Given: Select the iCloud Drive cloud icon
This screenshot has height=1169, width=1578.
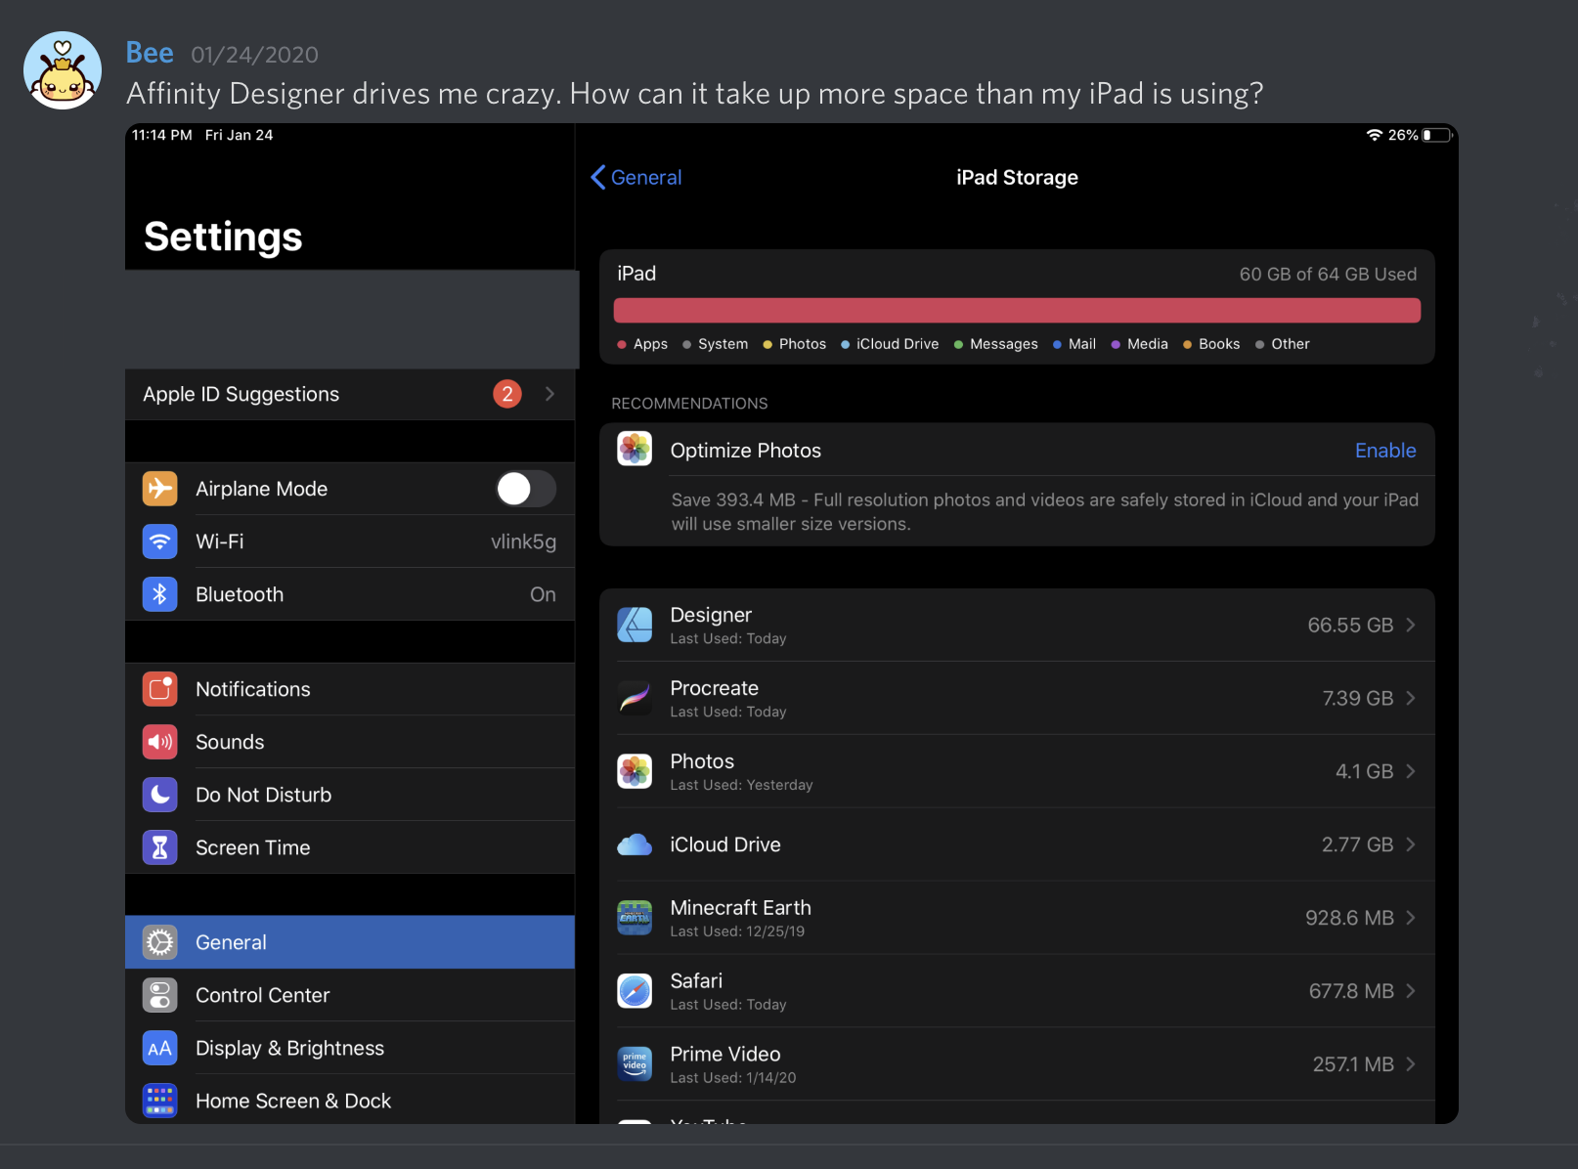Looking at the screenshot, I should (x=635, y=844).
